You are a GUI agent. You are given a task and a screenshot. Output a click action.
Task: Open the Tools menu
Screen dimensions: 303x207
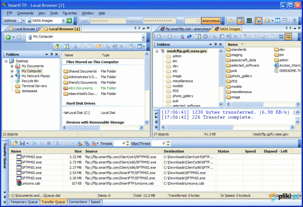click(54, 13)
